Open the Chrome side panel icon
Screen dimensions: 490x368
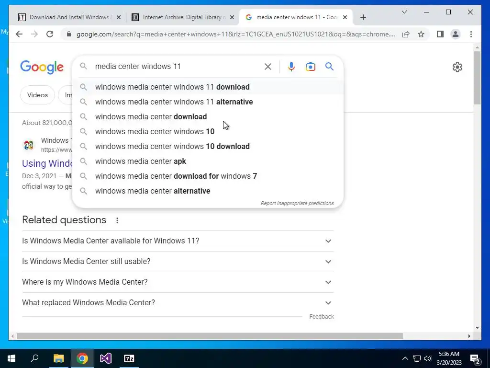point(440,34)
